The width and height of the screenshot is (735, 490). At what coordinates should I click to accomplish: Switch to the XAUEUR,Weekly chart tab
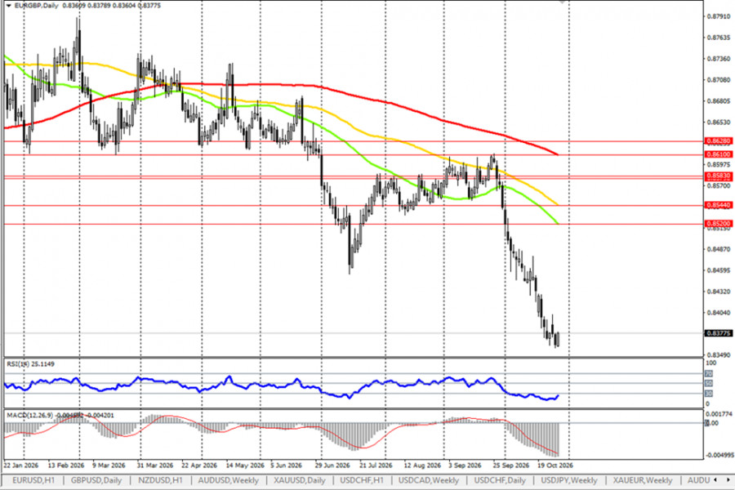[643, 480]
